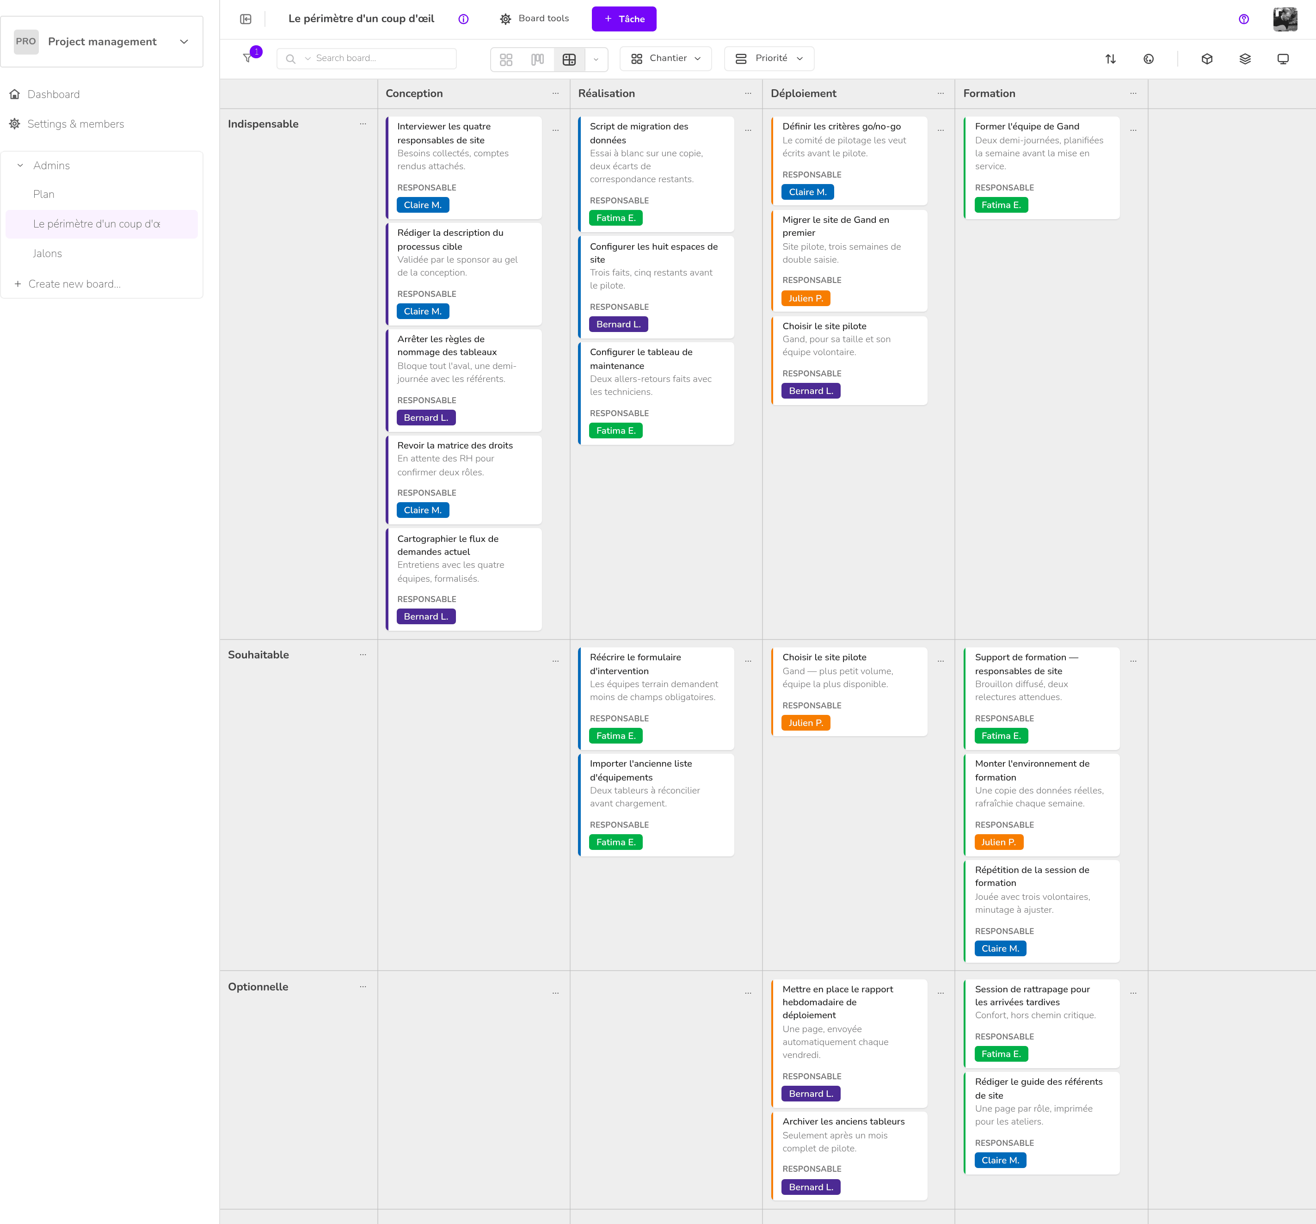Screen dimensions: 1316x1224
Task: Open Monter l'environnement de formation card
Action: (1042, 805)
